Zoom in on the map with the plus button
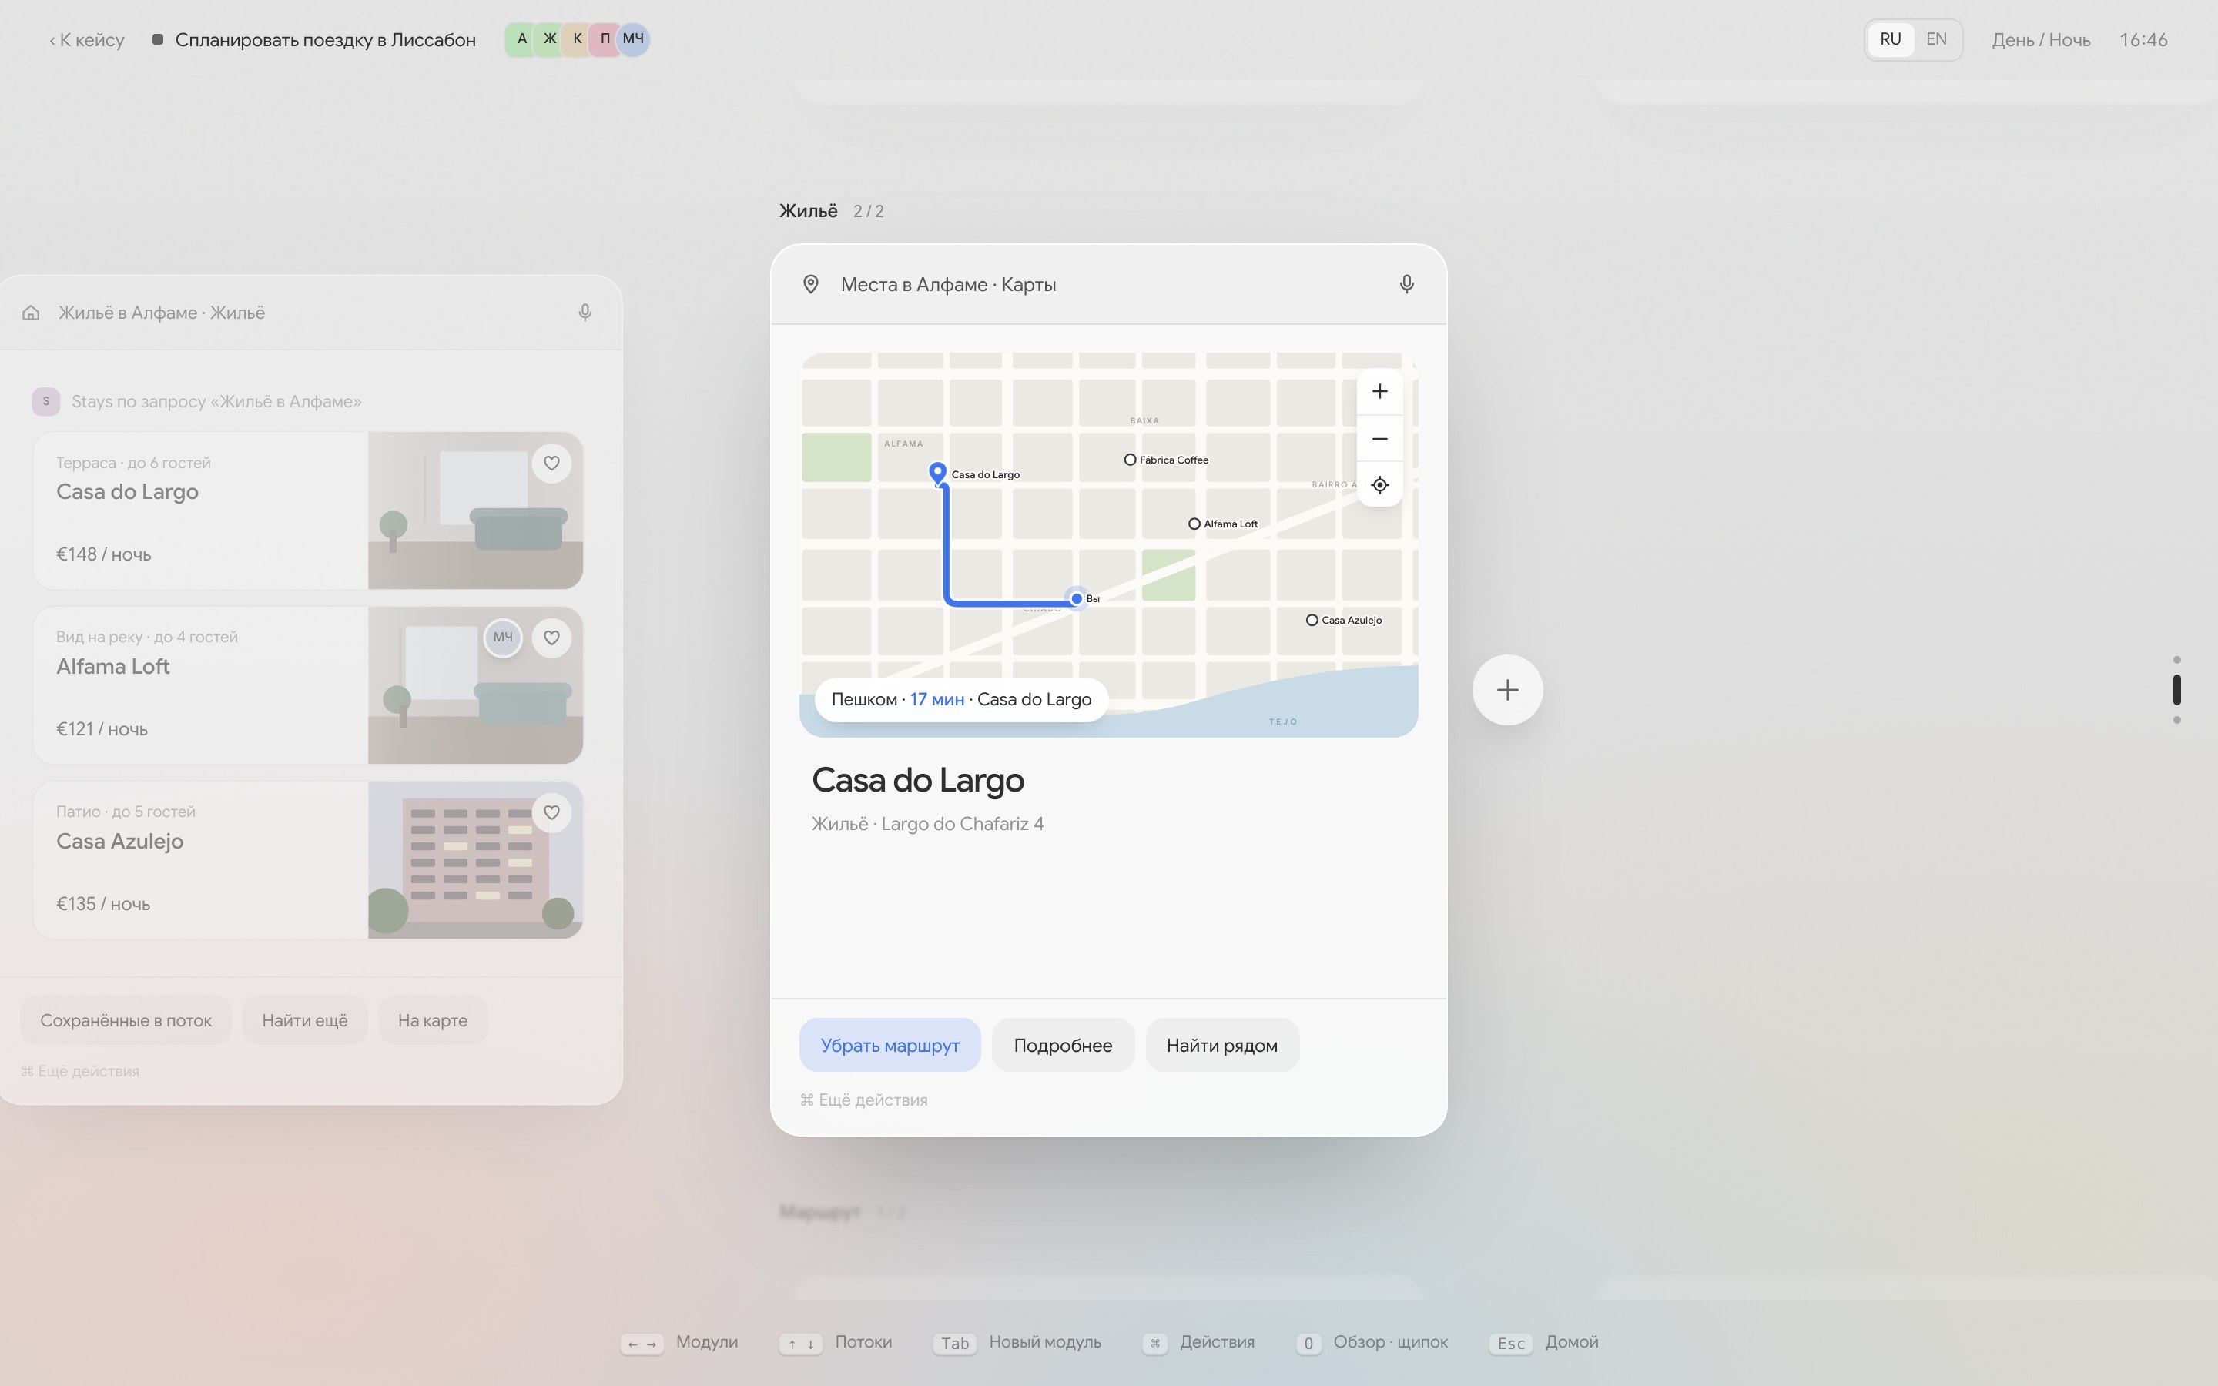Screen dimensions: 2218x1386 click(1379, 391)
